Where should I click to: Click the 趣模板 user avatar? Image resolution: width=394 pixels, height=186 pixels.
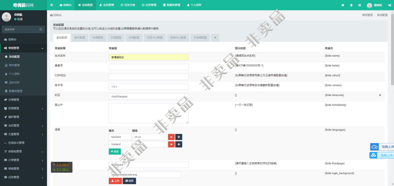(x=369, y=5)
